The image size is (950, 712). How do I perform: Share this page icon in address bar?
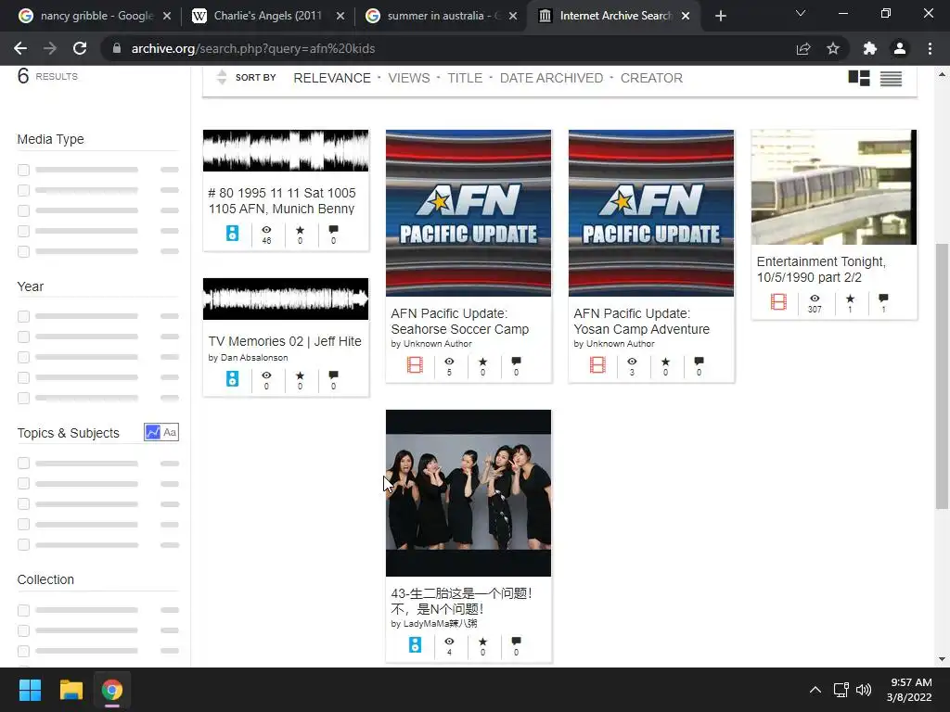803,48
